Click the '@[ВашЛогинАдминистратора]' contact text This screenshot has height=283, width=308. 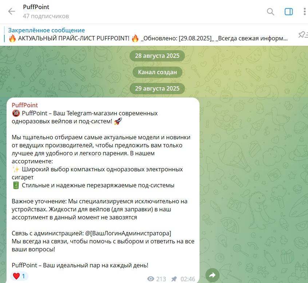[x=128, y=233]
